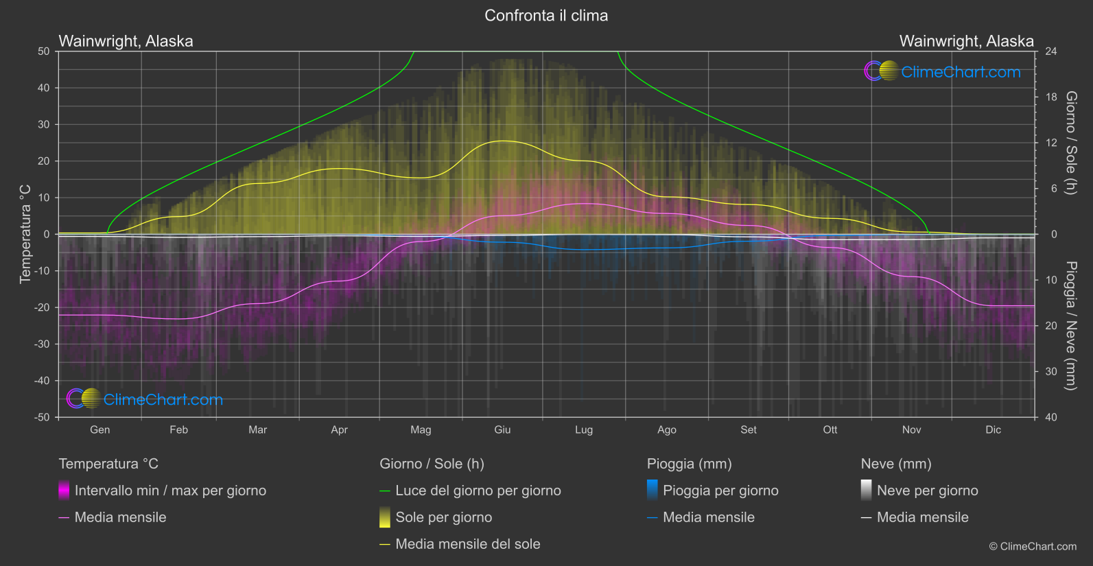Click the 'Temperatura °C' vertical axis title
1093x566 pixels.
coord(25,234)
